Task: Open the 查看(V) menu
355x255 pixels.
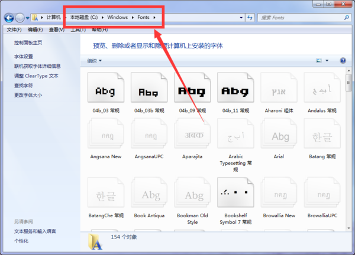Action: tap(57, 30)
